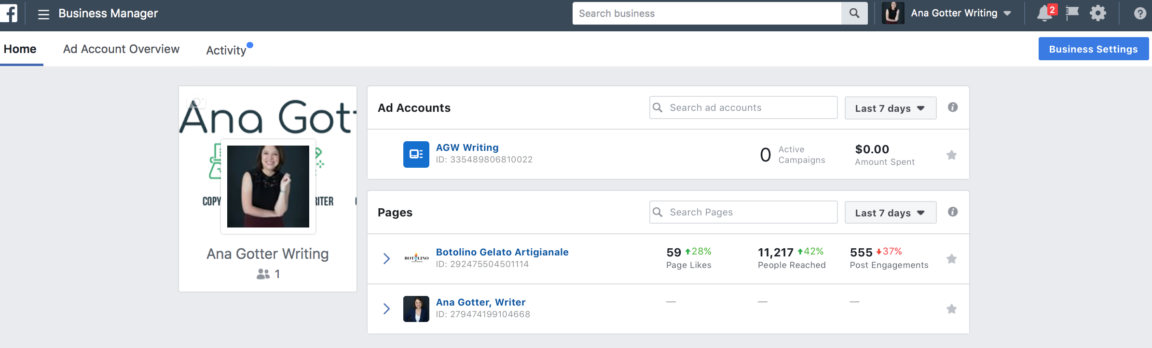This screenshot has height=348, width=1152.
Task: Click the ID: 279474199104668 text
Action: [x=483, y=314]
